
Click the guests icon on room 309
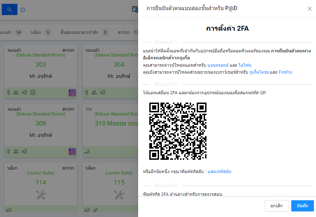(16, 151)
